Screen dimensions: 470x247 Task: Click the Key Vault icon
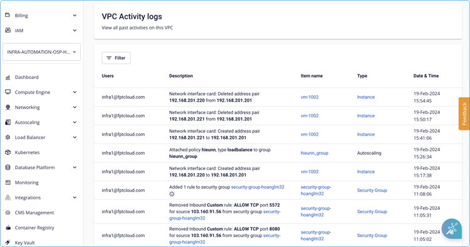click(x=8, y=242)
